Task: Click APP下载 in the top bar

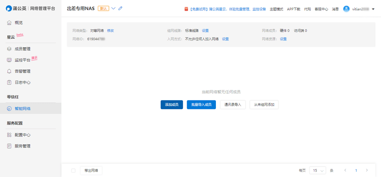Action: point(293,9)
